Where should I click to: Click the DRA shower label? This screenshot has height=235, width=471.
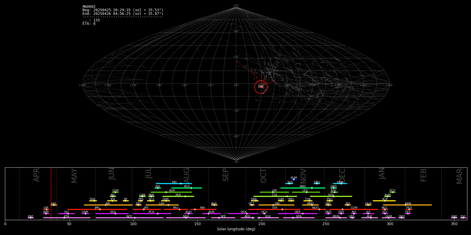254,199
